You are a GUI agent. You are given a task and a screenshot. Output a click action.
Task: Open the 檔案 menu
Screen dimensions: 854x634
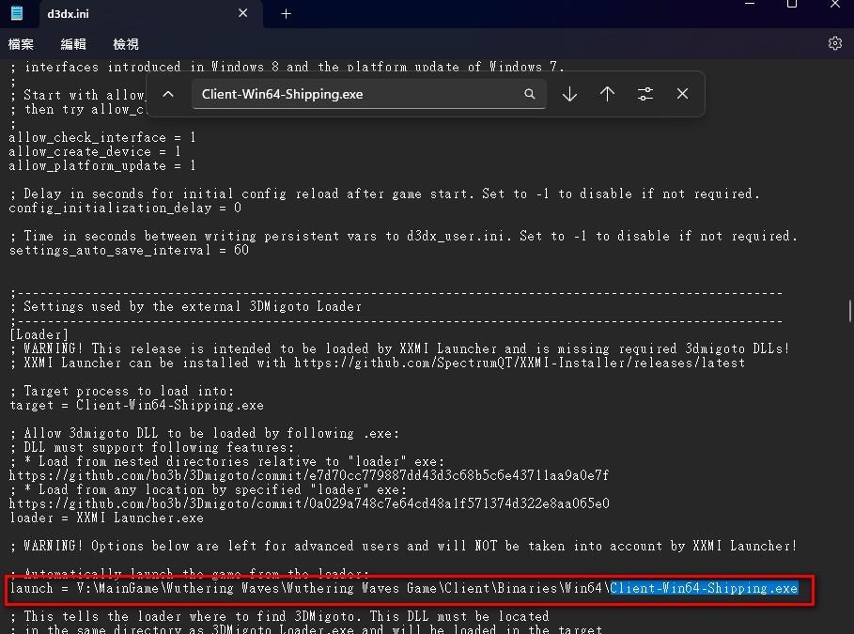coord(21,44)
